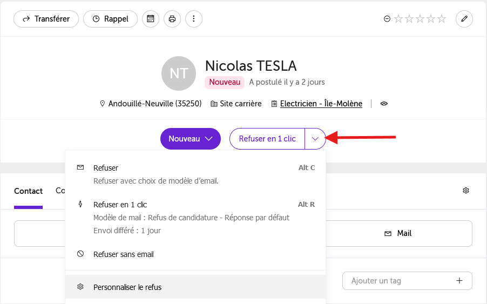Rate candidate with second star
487x304 pixels.
409,19
